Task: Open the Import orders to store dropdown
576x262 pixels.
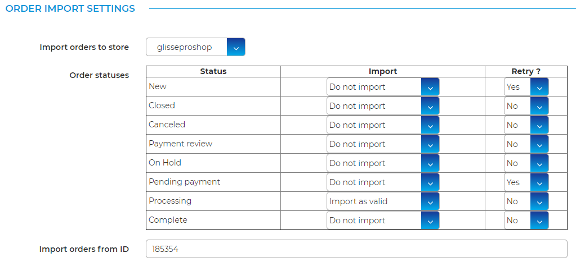Action: (195, 47)
